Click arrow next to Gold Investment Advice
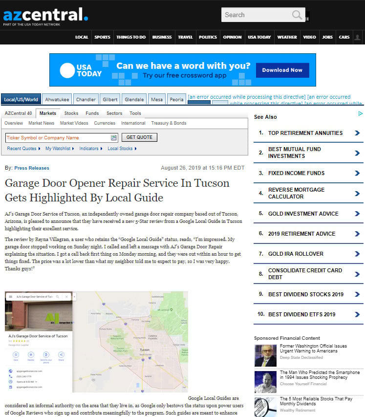 click(x=357, y=214)
